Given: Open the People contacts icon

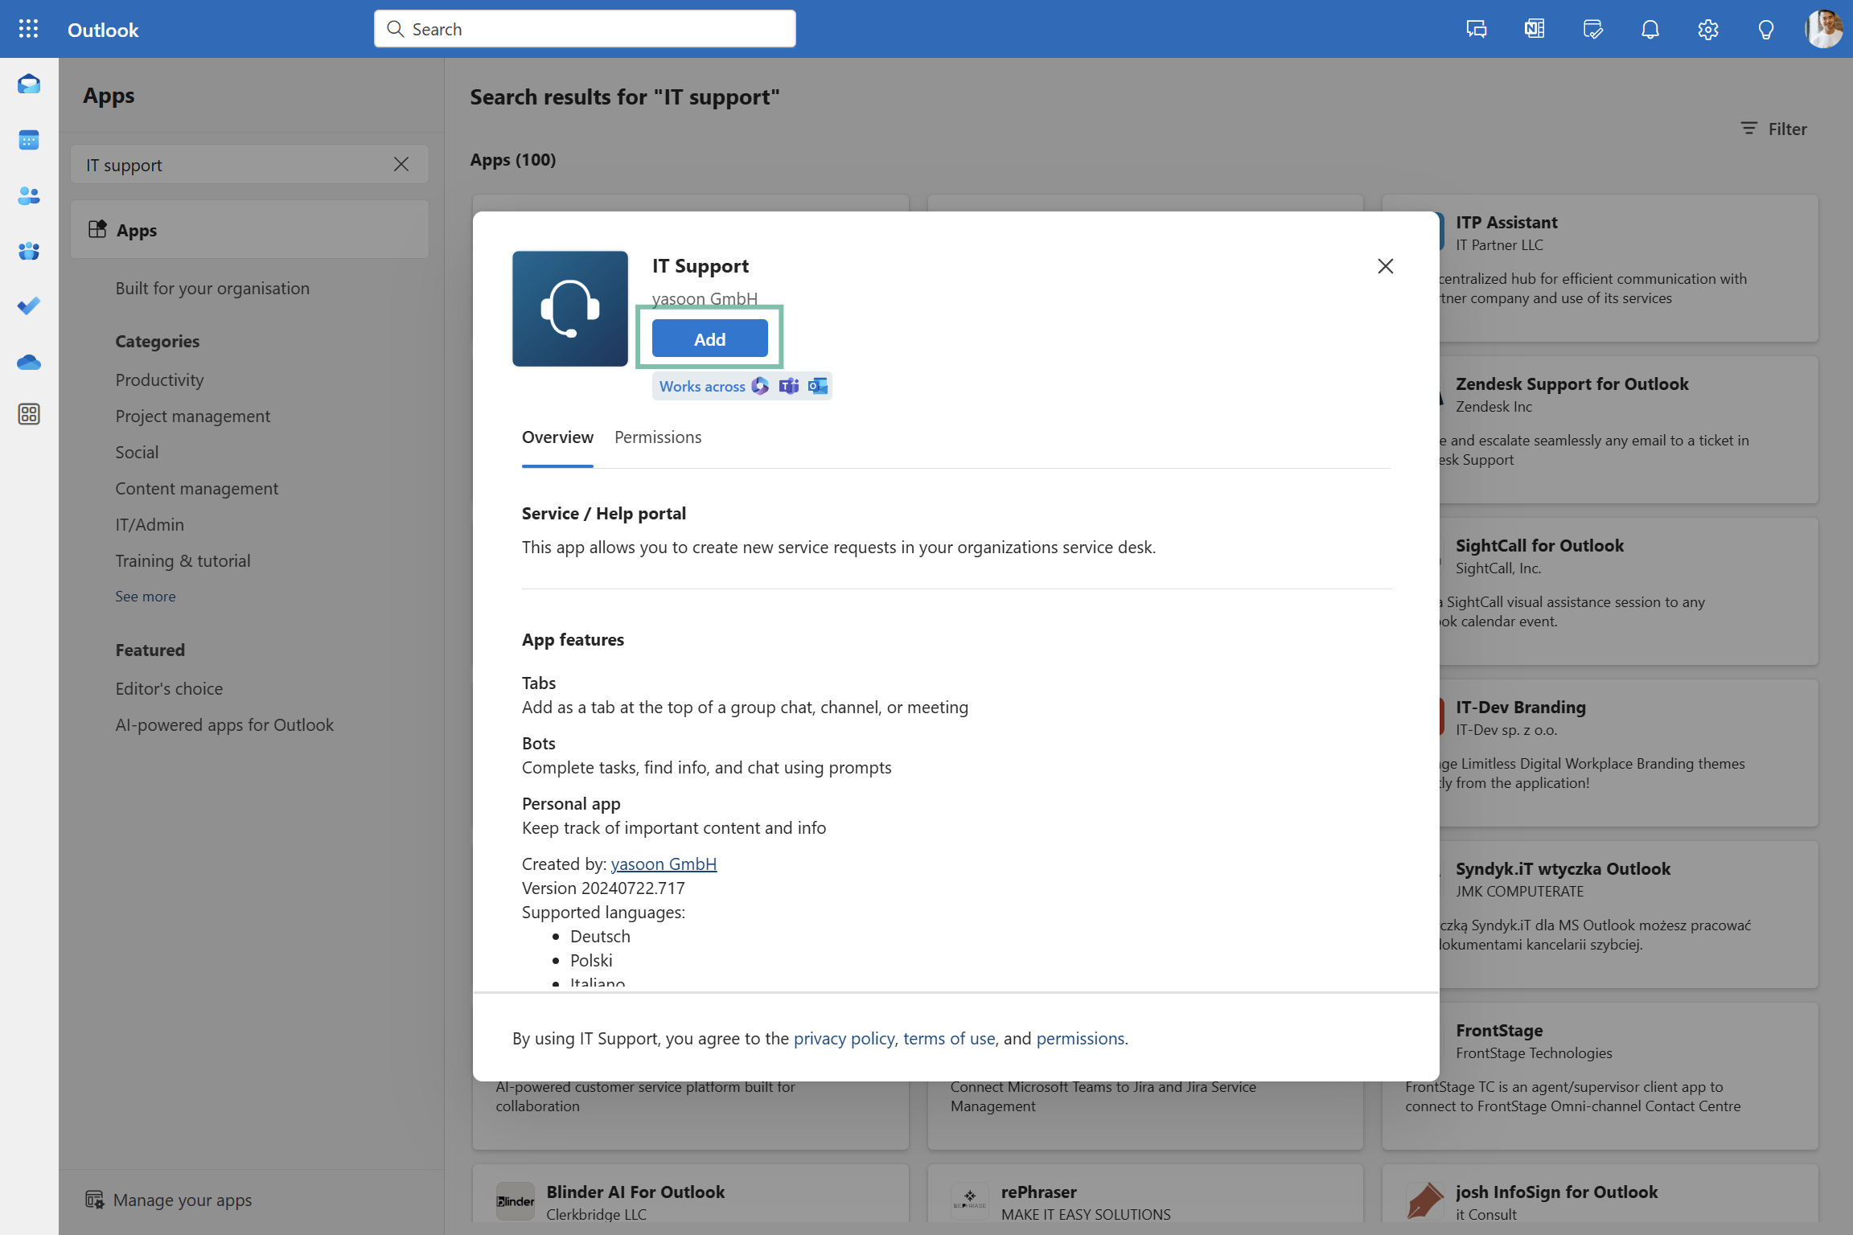Looking at the screenshot, I should (x=29, y=195).
